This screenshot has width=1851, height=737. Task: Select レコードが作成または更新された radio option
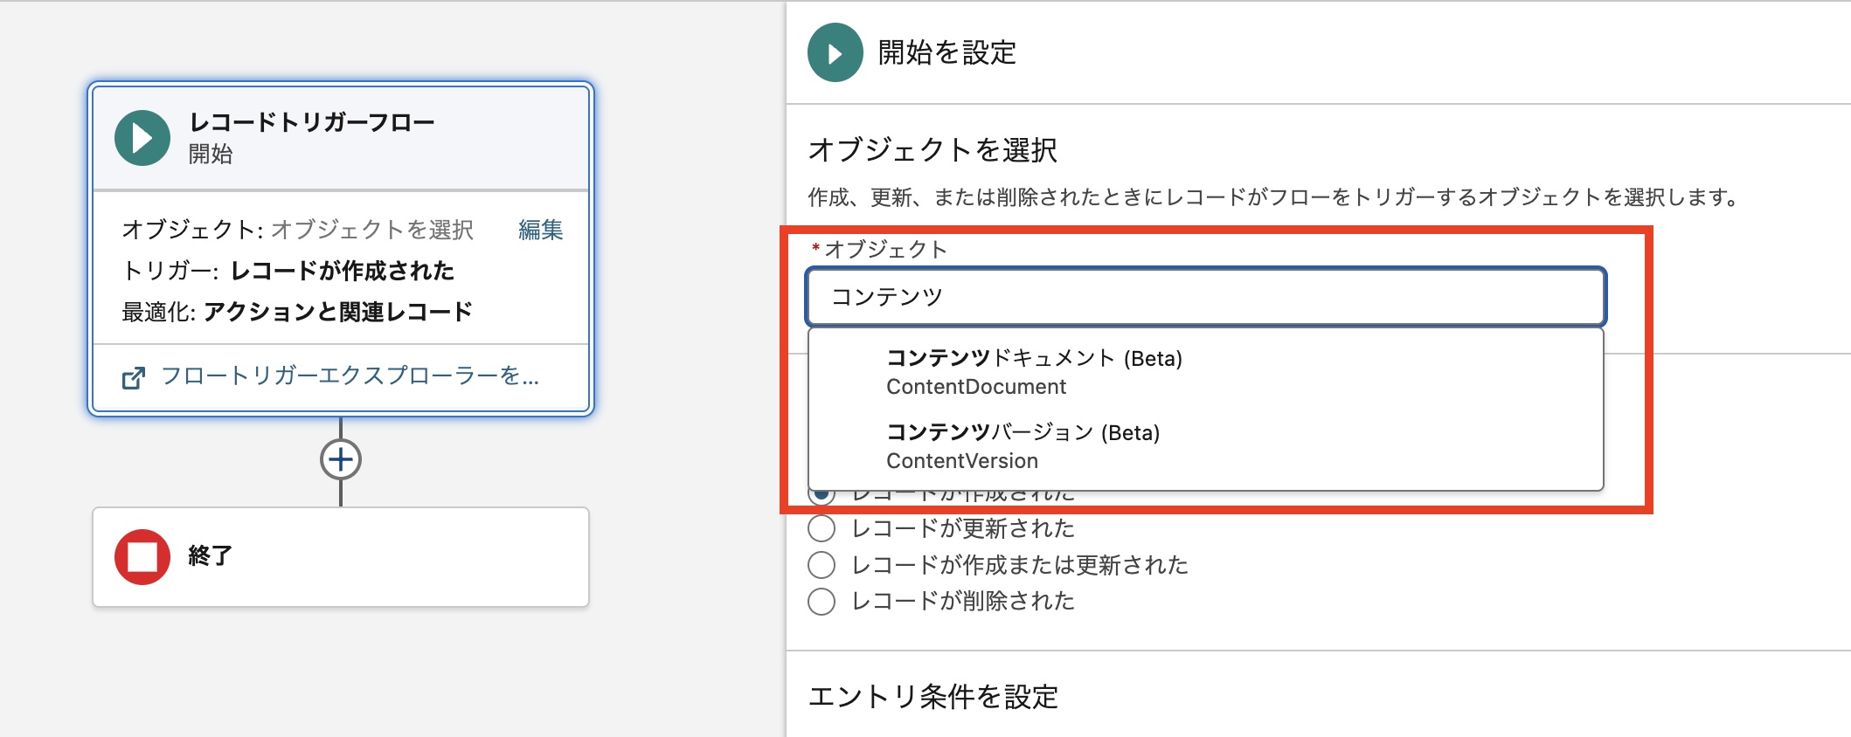tap(822, 565)
